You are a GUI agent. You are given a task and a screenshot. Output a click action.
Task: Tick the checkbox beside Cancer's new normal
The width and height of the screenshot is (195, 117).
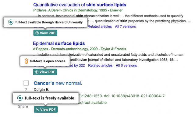[x=26, y=83]
